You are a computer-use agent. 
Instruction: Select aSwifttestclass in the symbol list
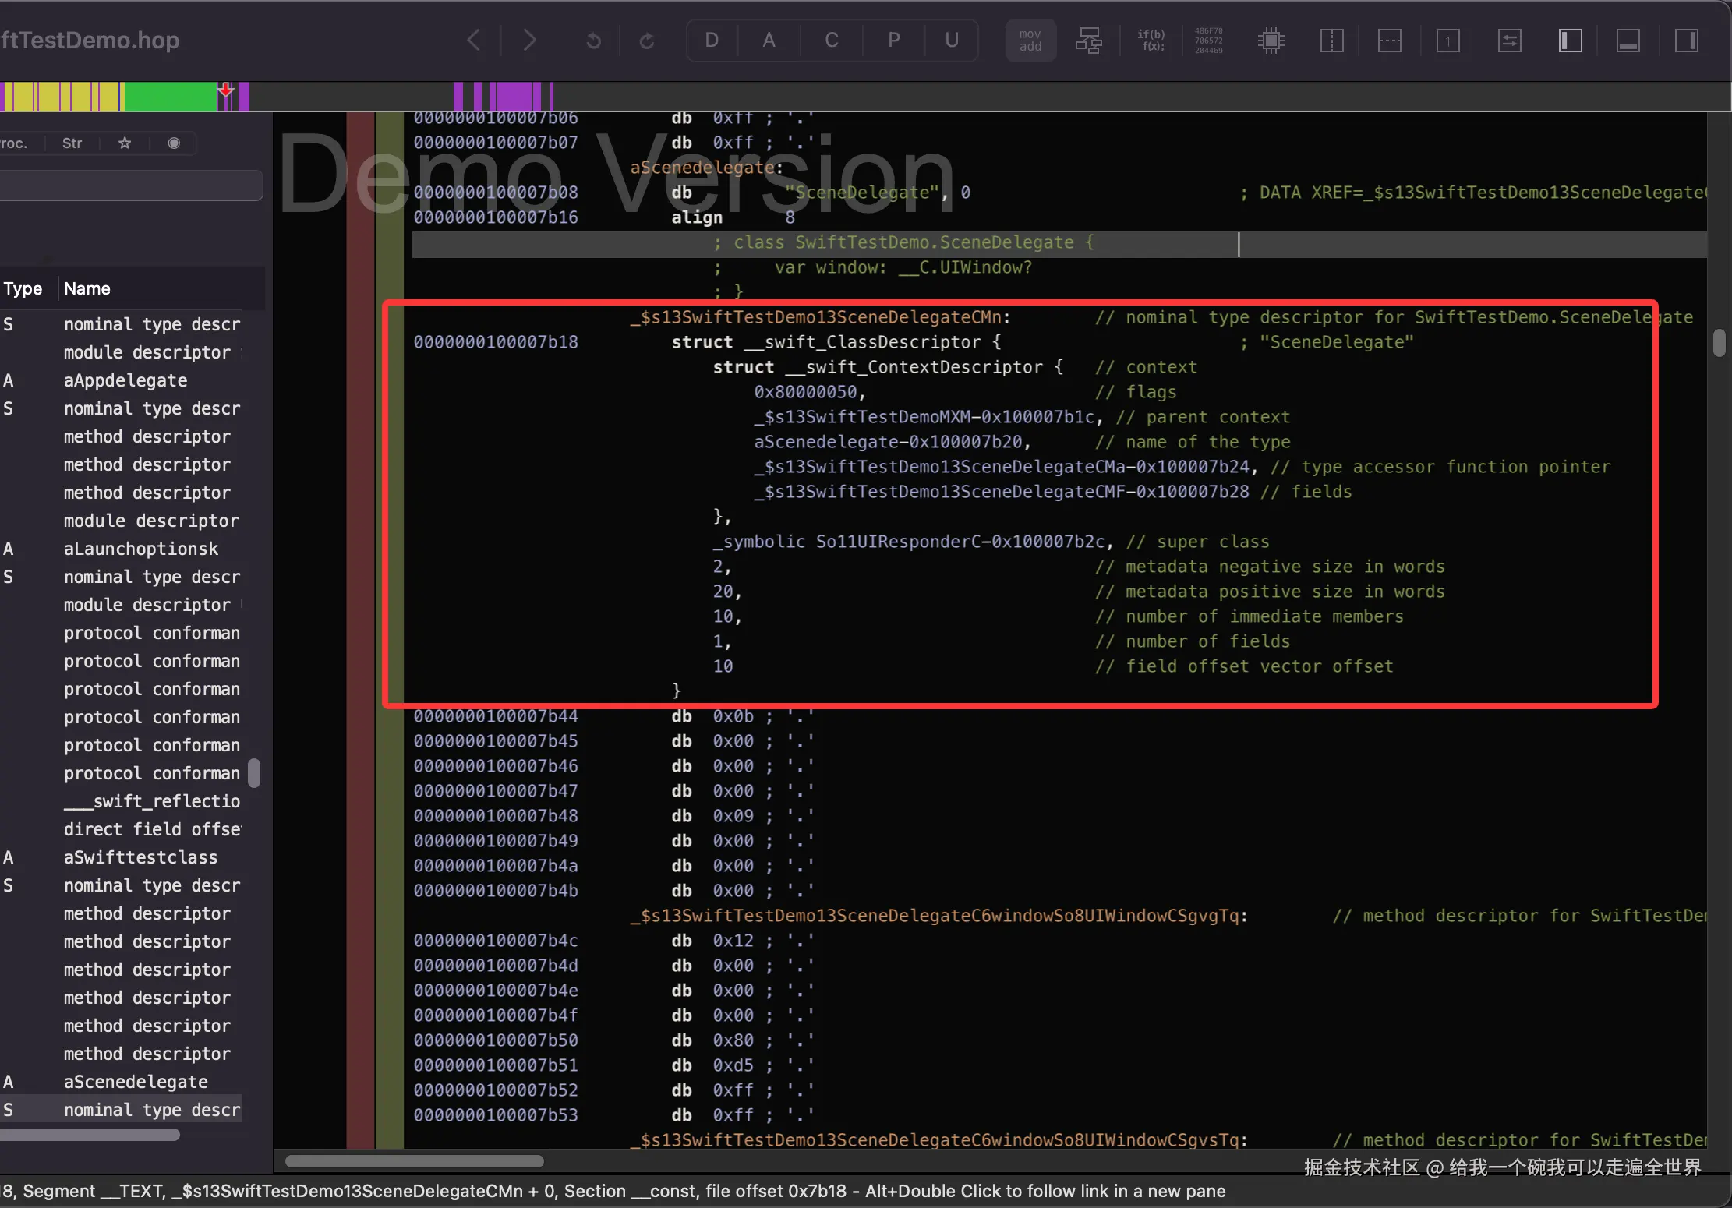point(140,857)
